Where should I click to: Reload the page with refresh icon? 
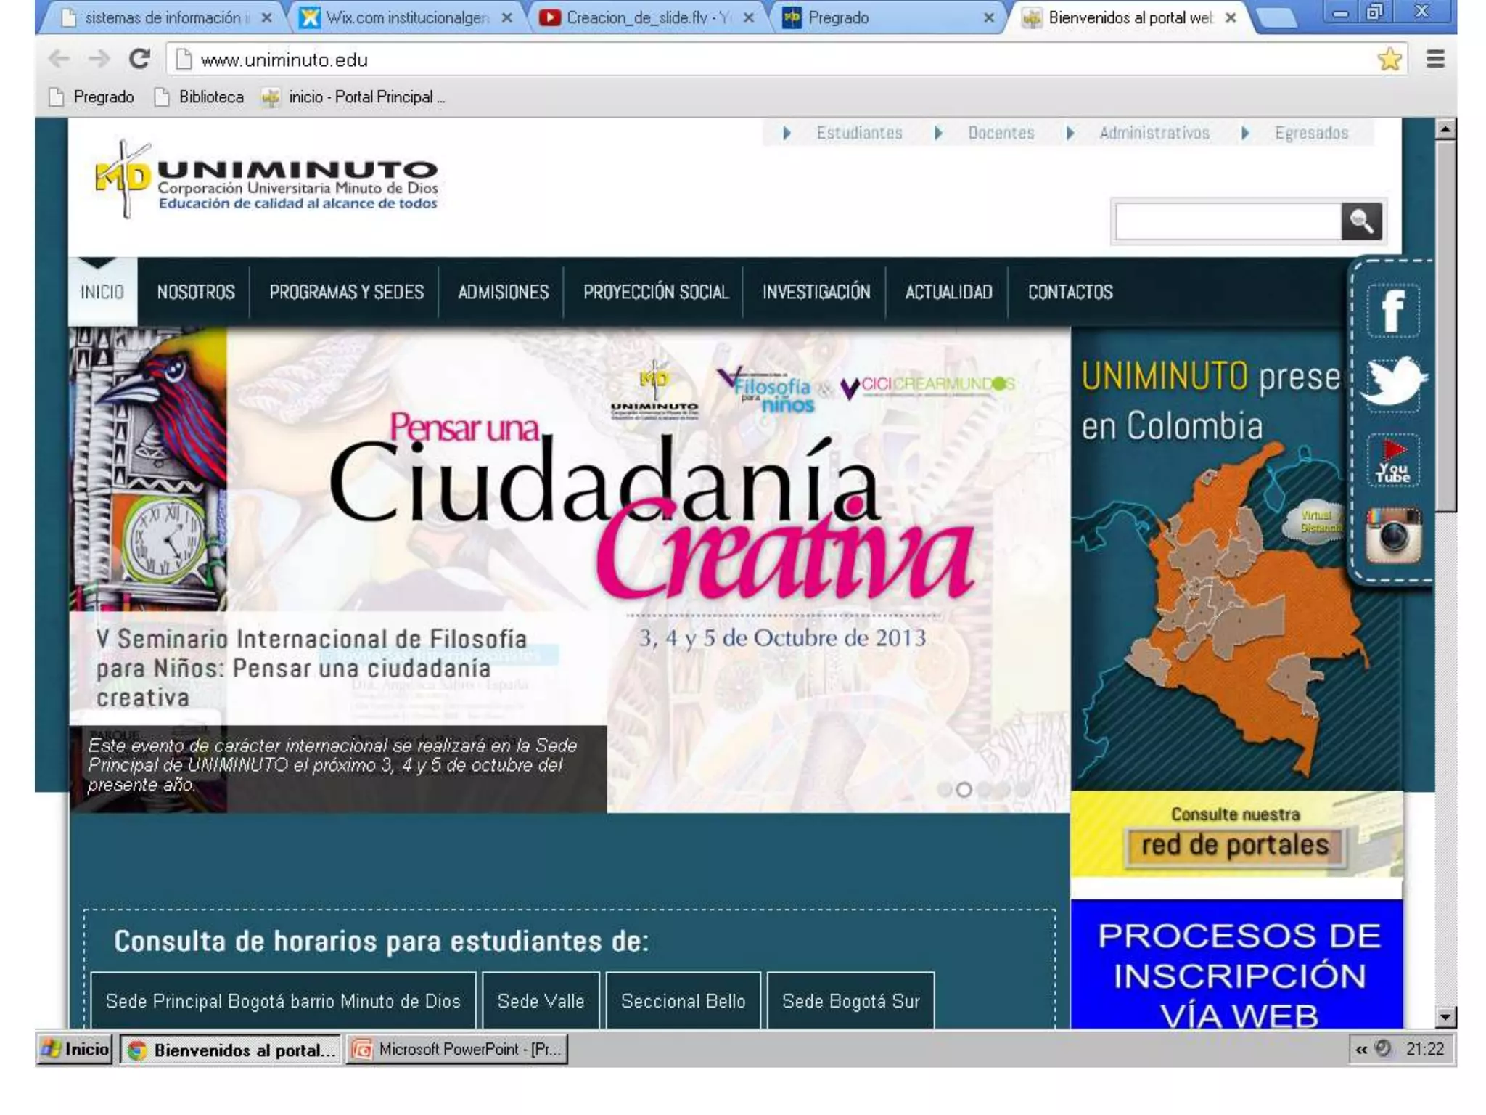pos(139,59)
